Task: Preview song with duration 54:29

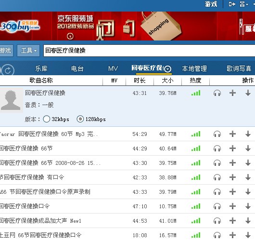Action: 217,134
